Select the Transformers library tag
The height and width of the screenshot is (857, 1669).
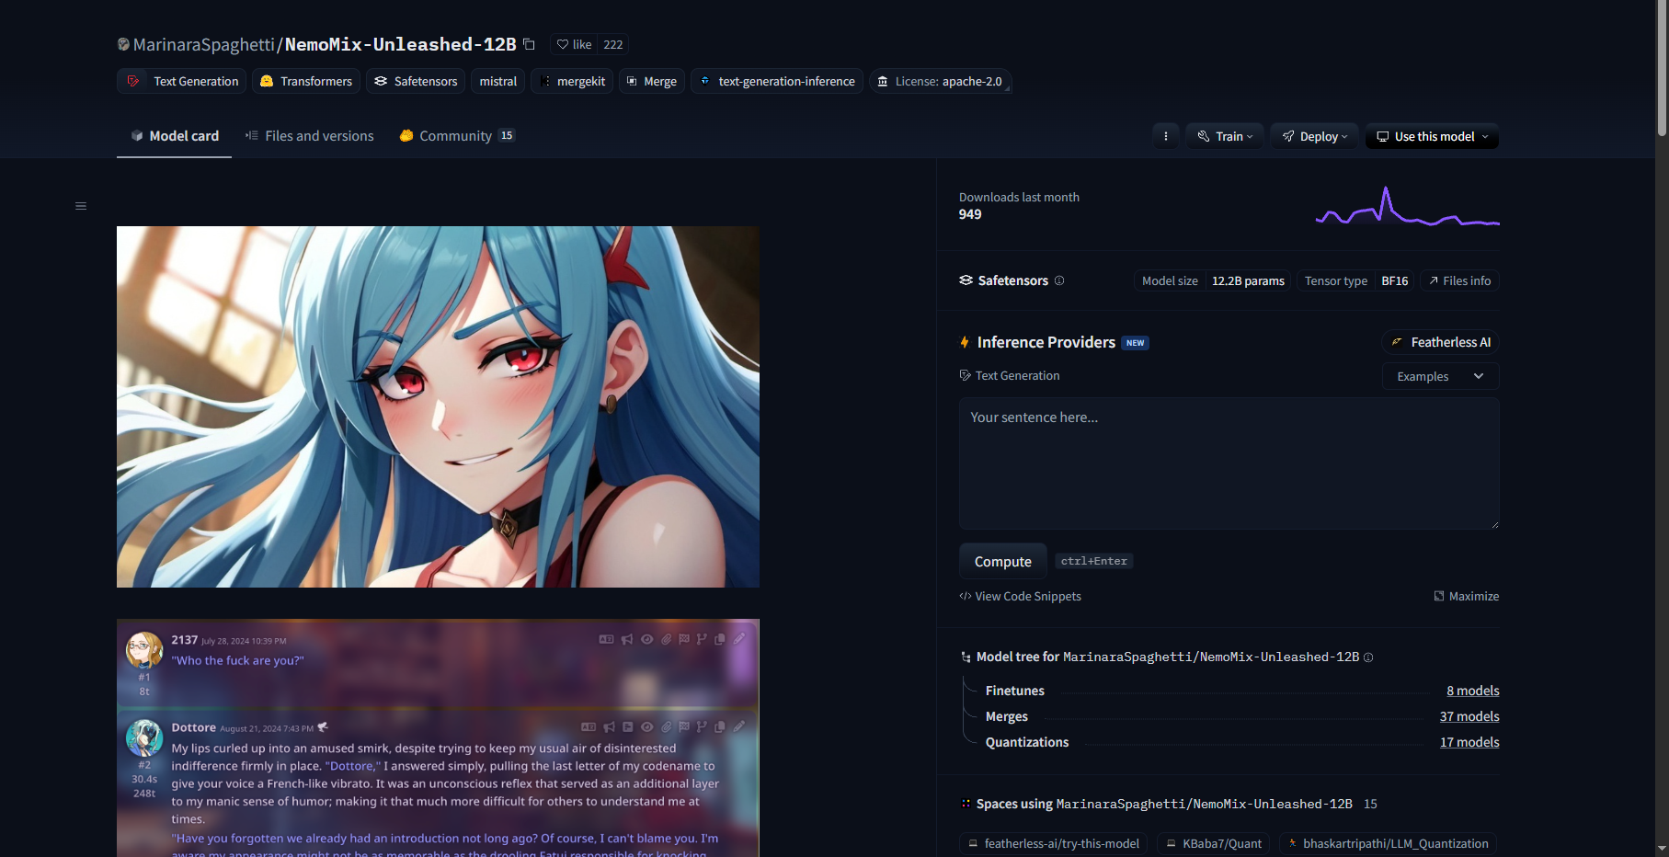point(306,81)
